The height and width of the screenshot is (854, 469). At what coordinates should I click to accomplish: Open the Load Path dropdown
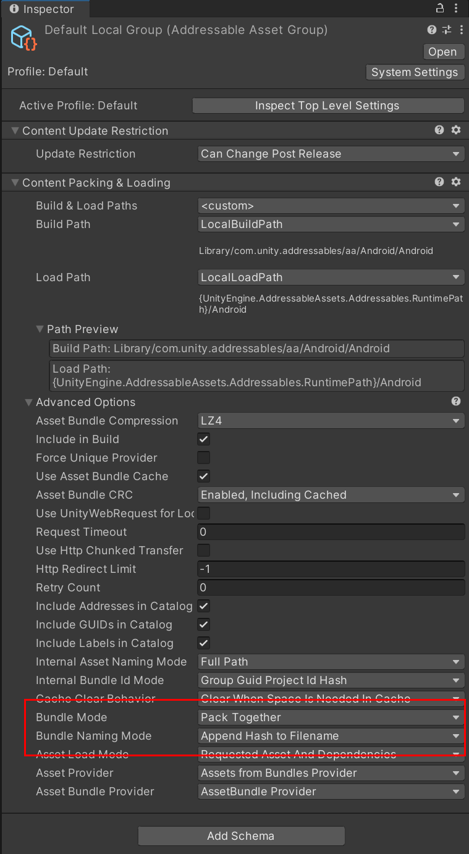(331, 277)
